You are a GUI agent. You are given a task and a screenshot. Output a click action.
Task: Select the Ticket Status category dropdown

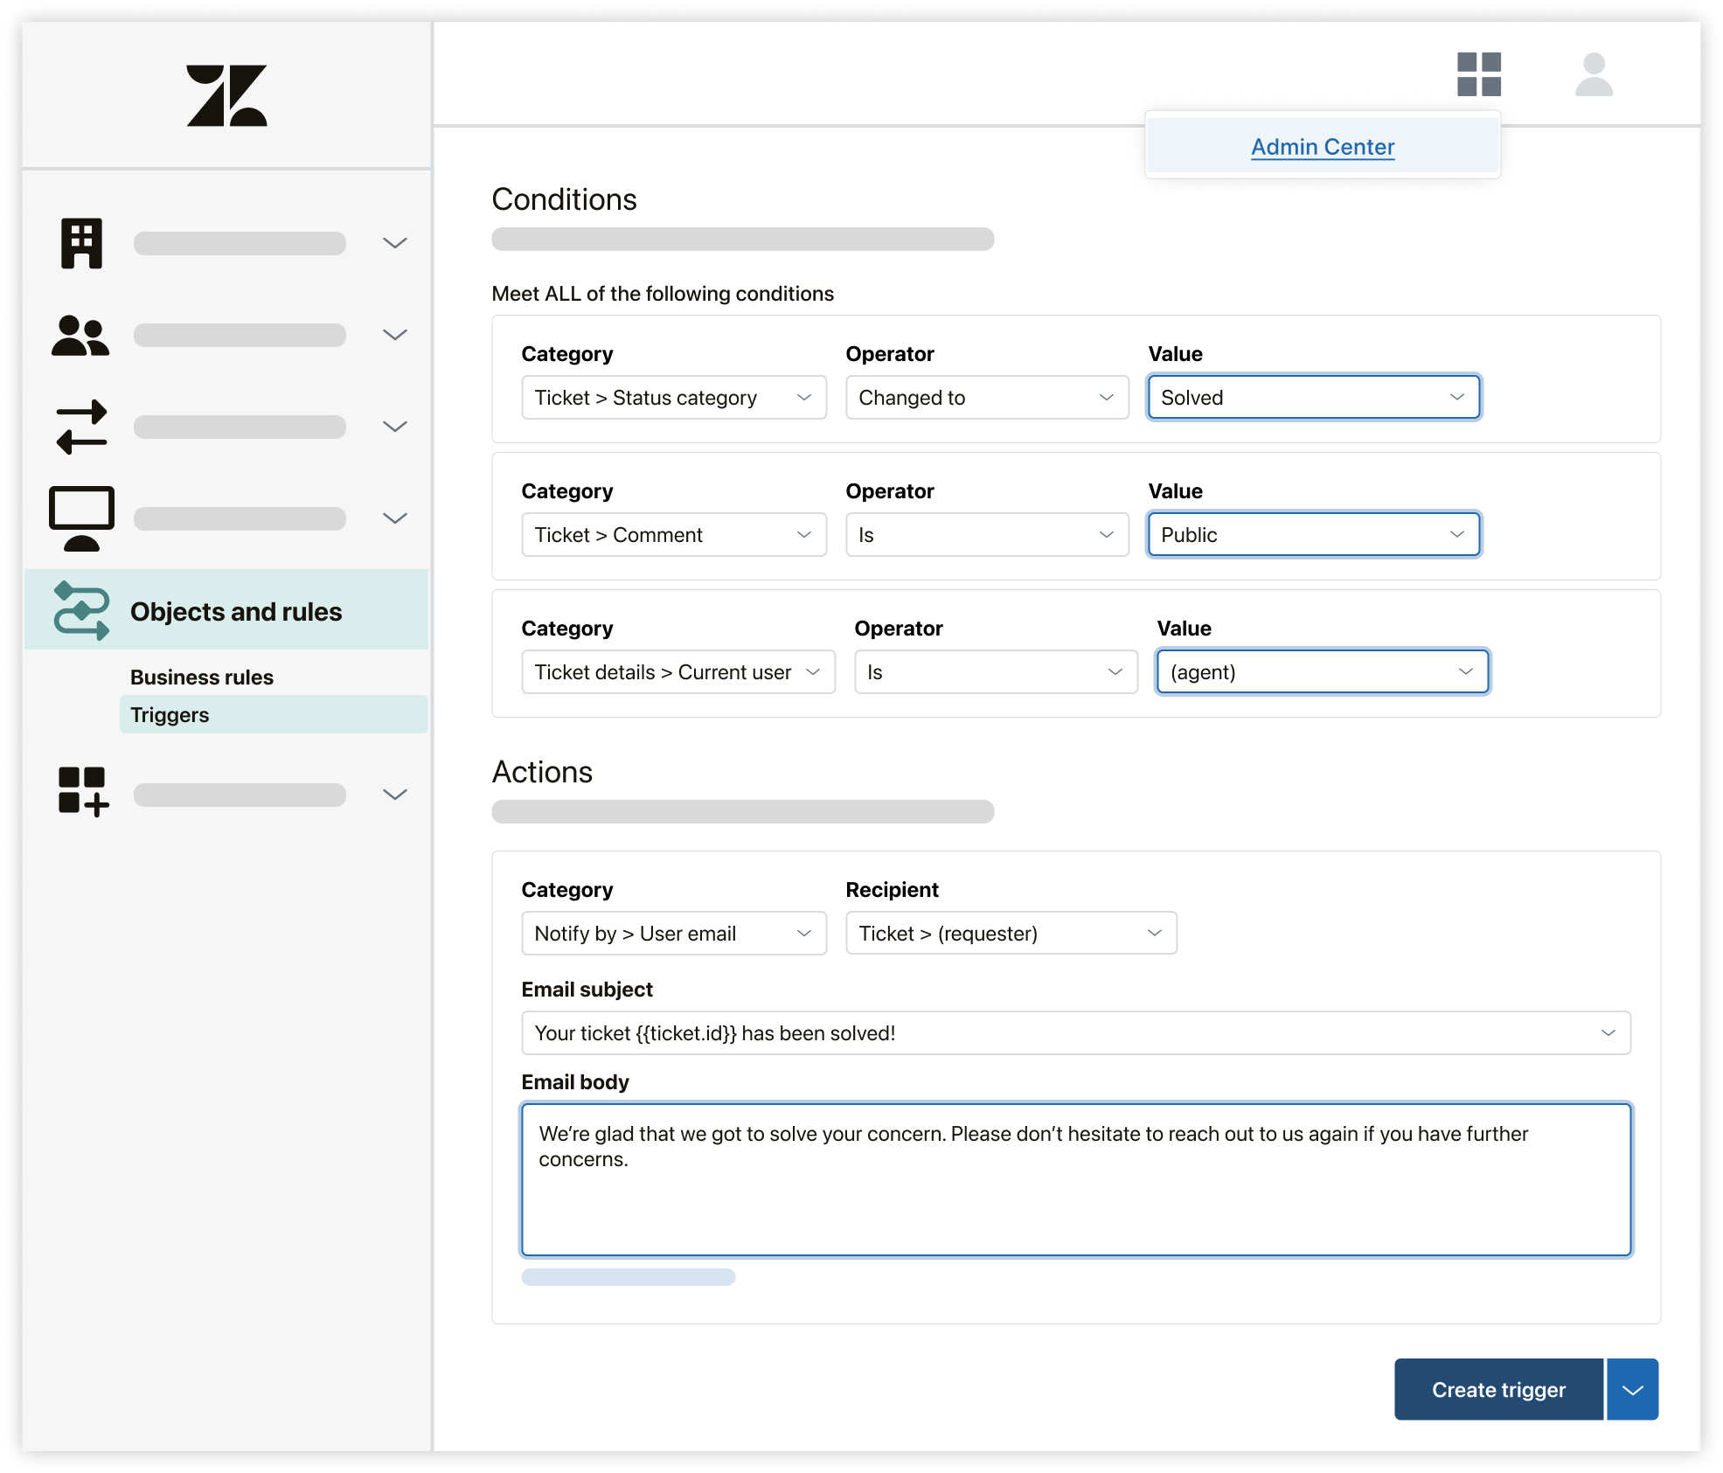674,398
